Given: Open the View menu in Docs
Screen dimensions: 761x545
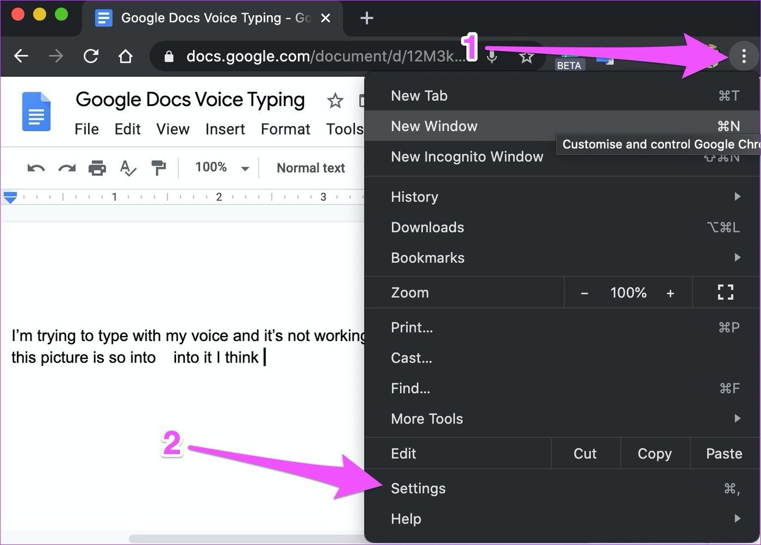Looking at the screenshot, I should click(x=173, y=129).
